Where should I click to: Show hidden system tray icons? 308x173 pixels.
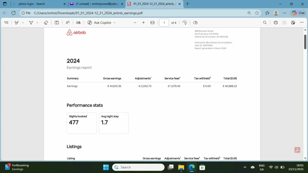coord(245,167)
